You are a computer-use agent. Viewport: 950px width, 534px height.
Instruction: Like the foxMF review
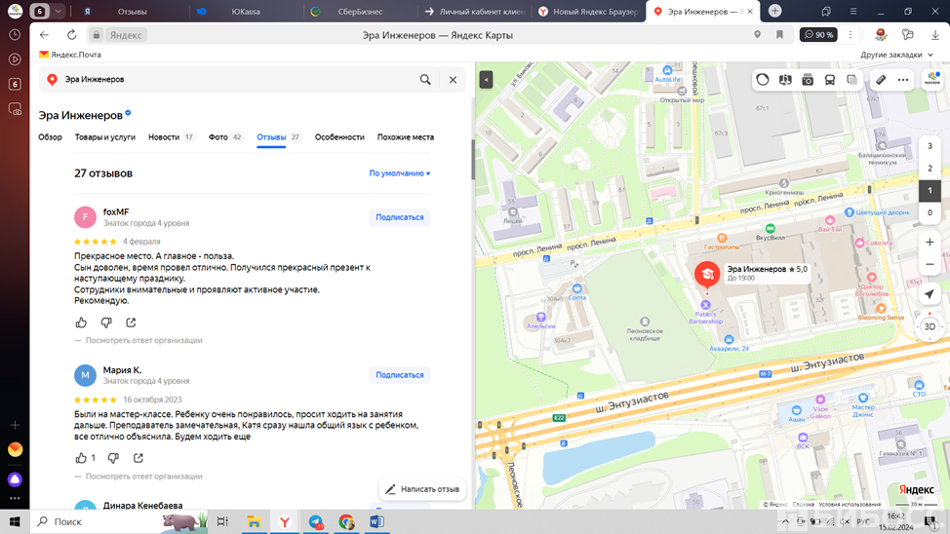pos(81,323)
